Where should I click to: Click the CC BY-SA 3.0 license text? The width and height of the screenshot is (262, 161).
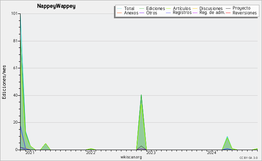tap(248, 158)
